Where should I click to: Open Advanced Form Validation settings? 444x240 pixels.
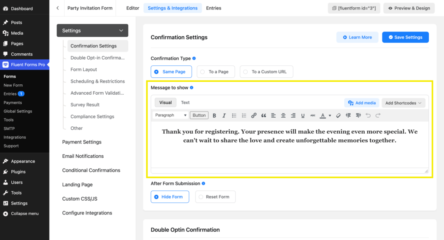coord(97,93)
